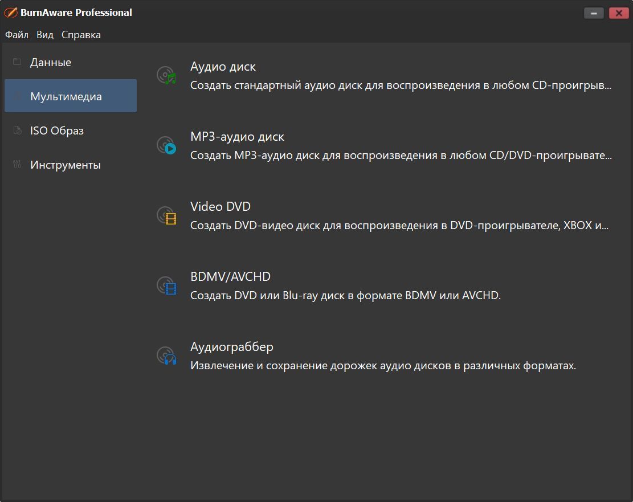Open the Инструменты category

[x=71, y=164]
